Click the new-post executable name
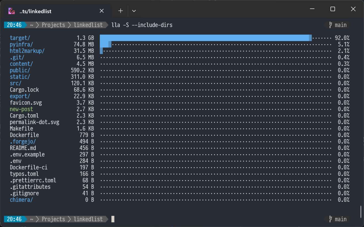This screenshot has width=364, height=227. [x=22, y=109]
